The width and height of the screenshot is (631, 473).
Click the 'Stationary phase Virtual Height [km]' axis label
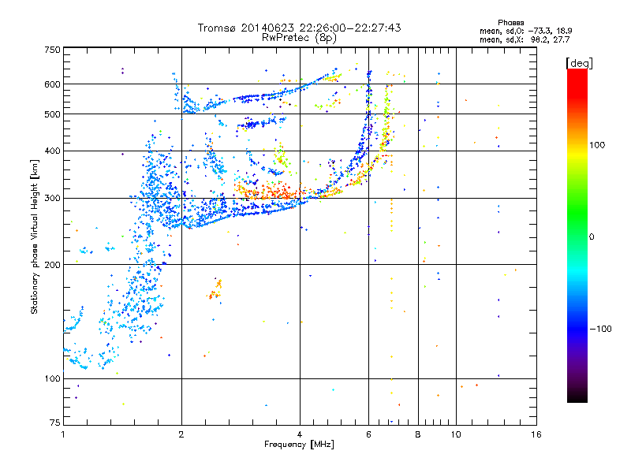point(34,236)
